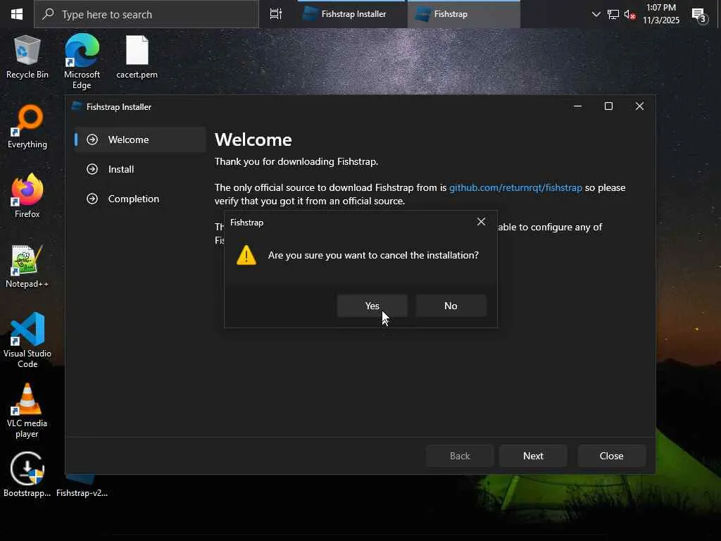Click the taskbar search box
The width and height of the screenshot is (721, 541).
click(x=146, y=14)
